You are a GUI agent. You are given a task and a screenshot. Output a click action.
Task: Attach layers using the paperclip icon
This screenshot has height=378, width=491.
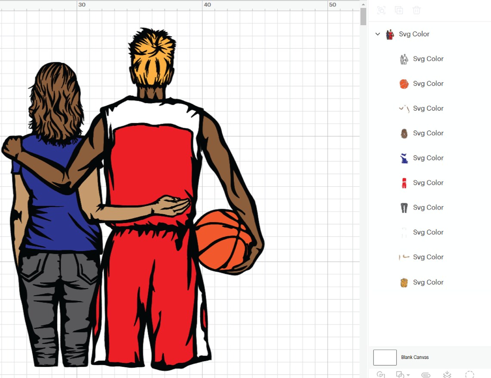[426, 375]
